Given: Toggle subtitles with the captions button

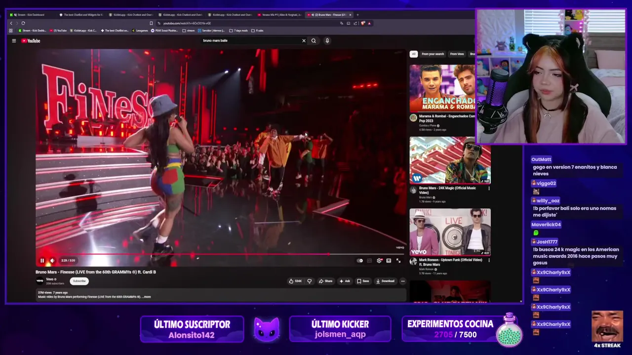Looking at the screenshot, I should [369, 260].
